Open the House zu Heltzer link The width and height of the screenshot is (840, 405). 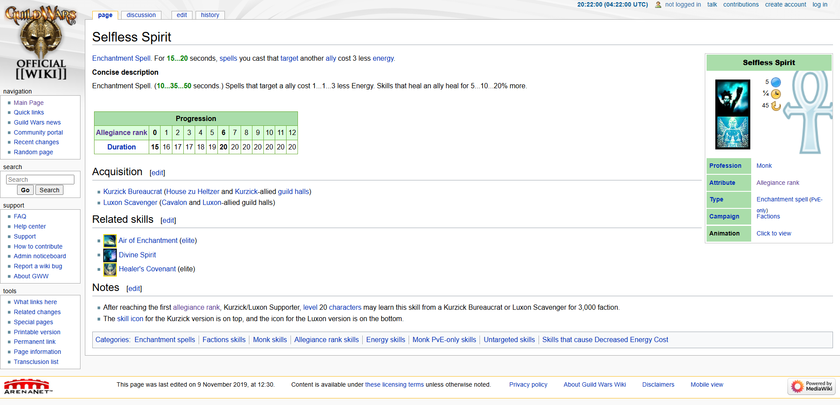click(193, 191)
